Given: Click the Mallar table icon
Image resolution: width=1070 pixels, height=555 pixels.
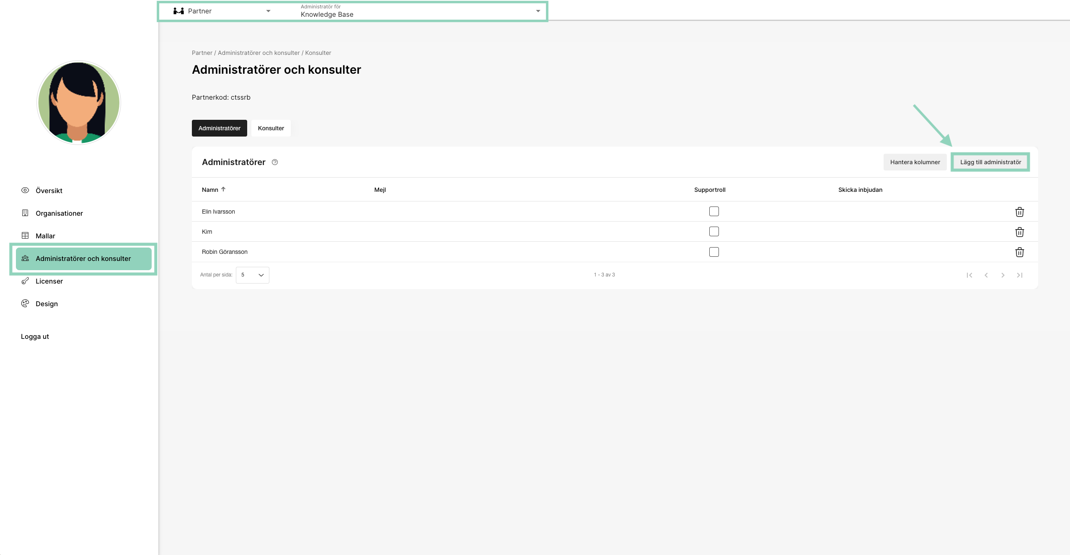Looking at the screenshot, I should (x=25, y=235).
